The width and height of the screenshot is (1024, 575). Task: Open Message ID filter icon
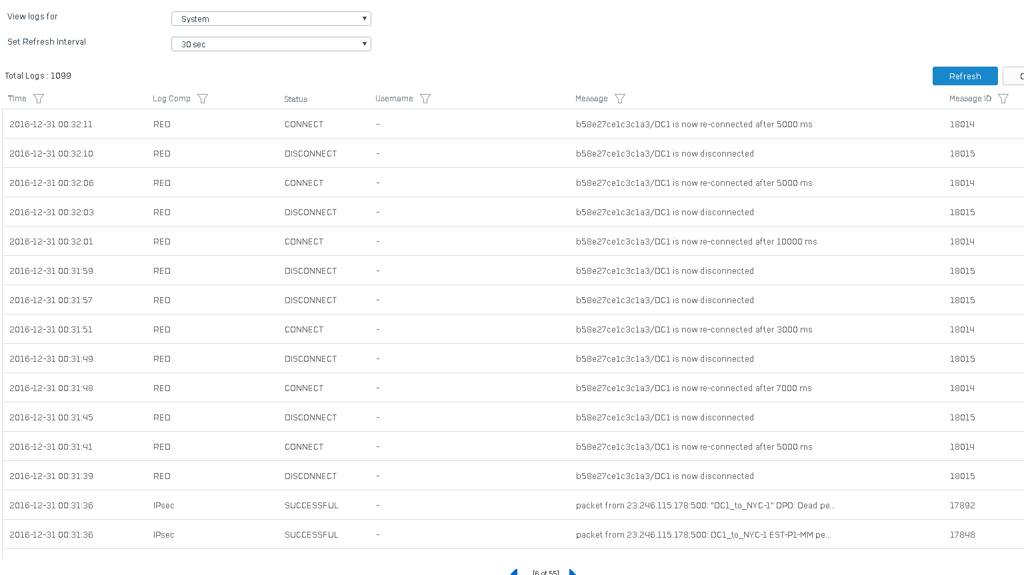(x=1003, y=99)
